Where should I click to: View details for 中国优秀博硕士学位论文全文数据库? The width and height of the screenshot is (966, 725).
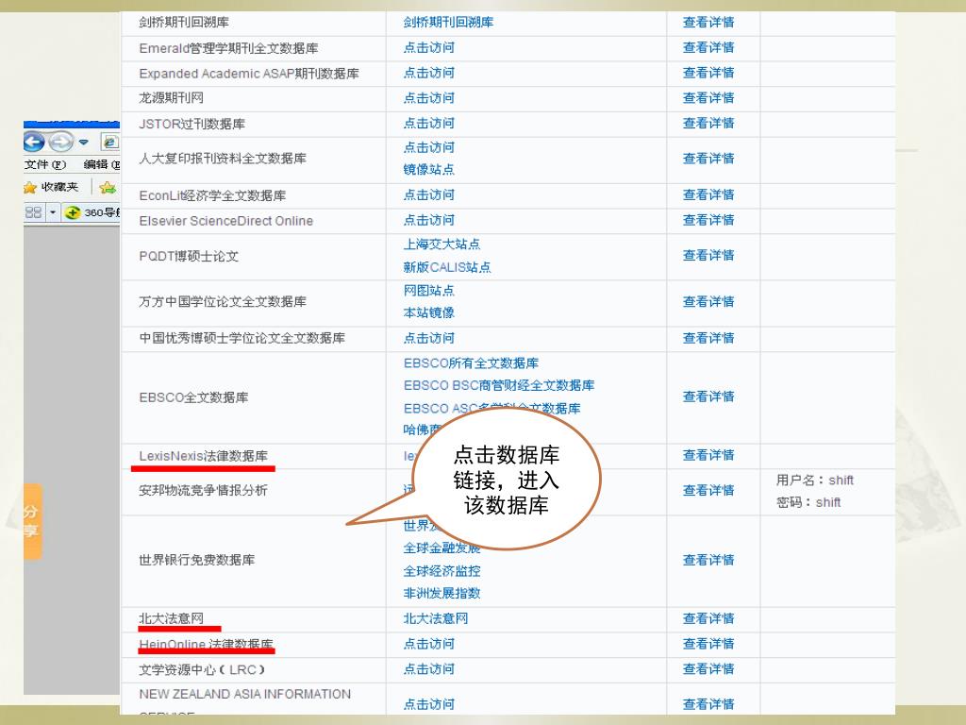coord(708,339)
